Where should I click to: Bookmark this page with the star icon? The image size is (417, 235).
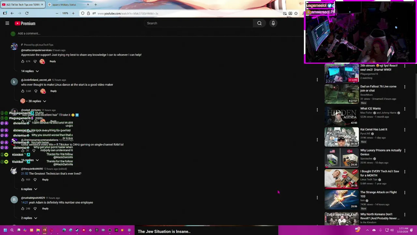click(x=296, y=13)
